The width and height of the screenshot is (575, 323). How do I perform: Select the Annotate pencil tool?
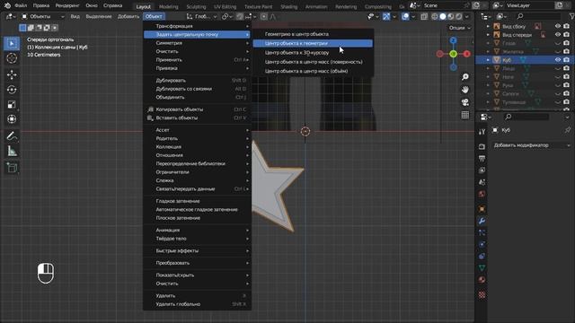point(12,136)
